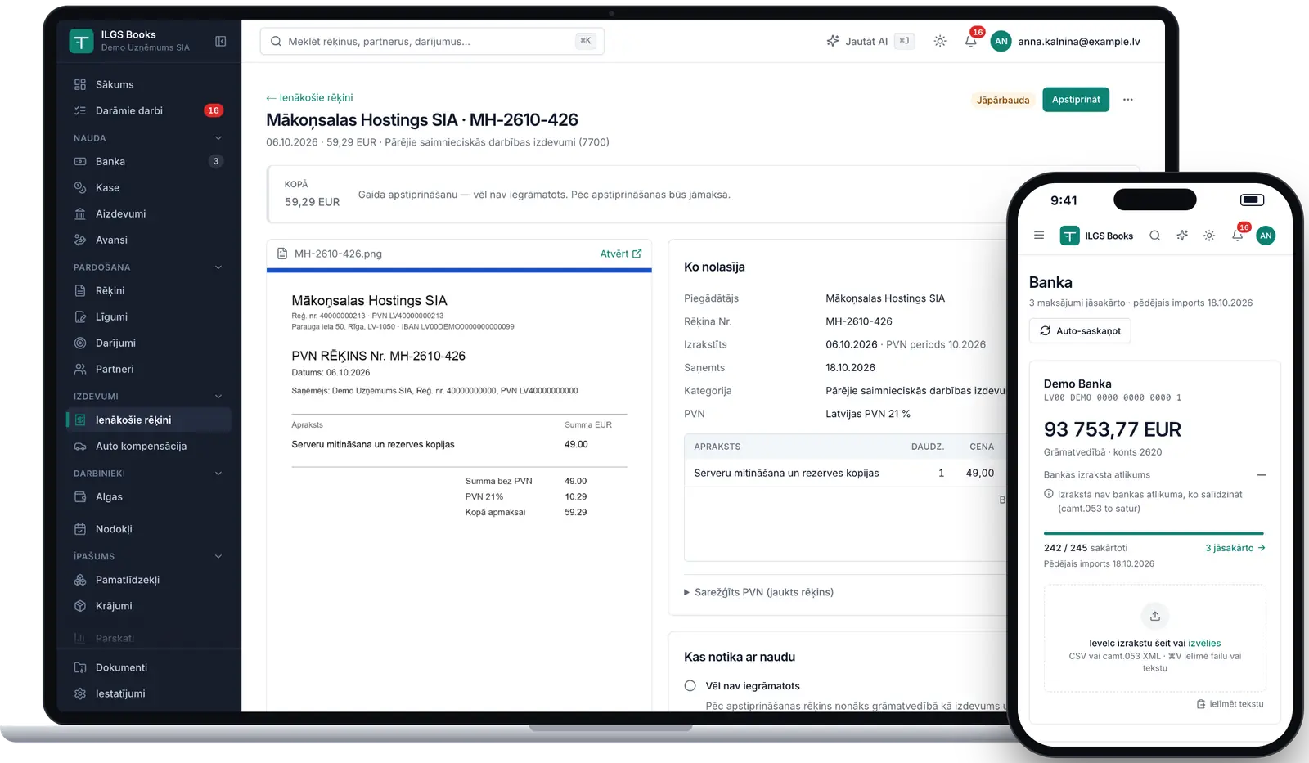Collapse the ĪPAŠUMS sidebar section
The width and height of the screenshot is (1309, 763).
pos(218,557)
